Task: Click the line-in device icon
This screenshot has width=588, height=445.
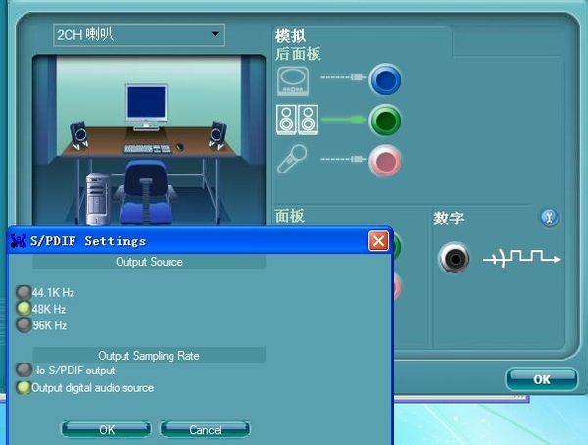Action: click(x=293, y=81)
